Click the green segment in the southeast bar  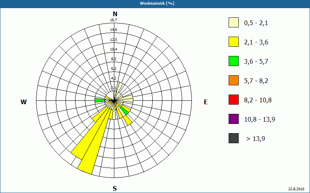pos(124,110)
